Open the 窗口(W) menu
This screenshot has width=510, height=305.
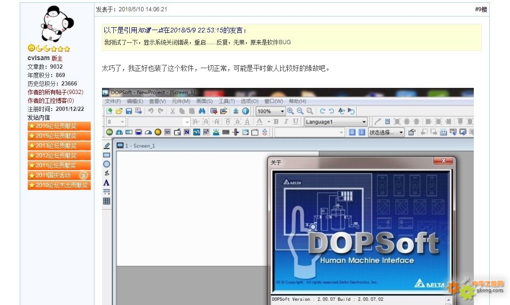[x=274, y=101]
